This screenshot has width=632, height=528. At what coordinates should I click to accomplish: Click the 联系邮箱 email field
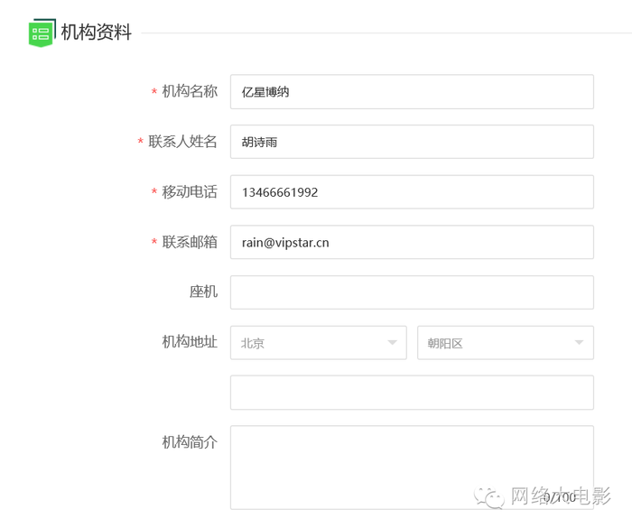(412, 242)
